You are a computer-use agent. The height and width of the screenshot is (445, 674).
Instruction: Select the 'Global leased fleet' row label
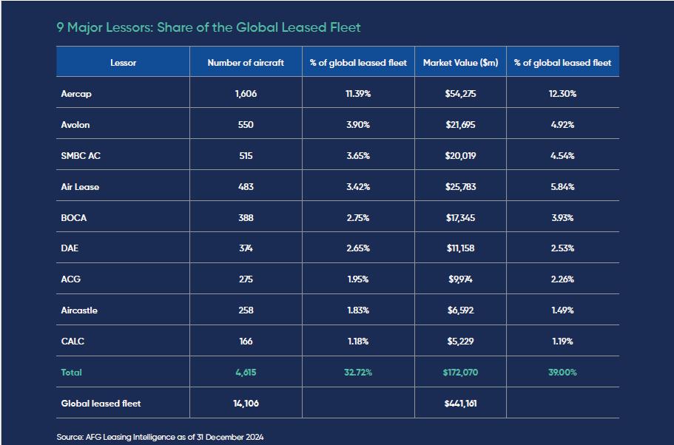101,404
